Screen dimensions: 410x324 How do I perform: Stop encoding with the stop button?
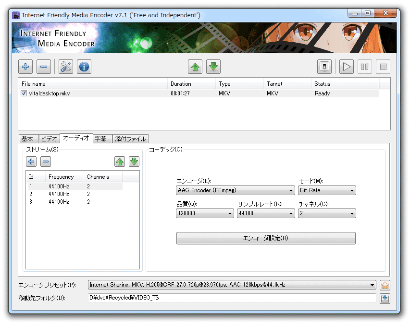tap(383, 67)
